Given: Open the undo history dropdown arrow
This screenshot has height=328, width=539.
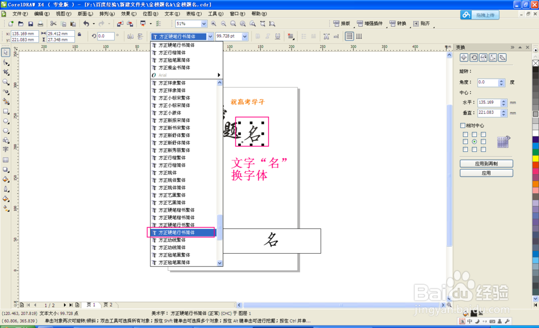Looking at the screenshot, I should click(93, 24).
